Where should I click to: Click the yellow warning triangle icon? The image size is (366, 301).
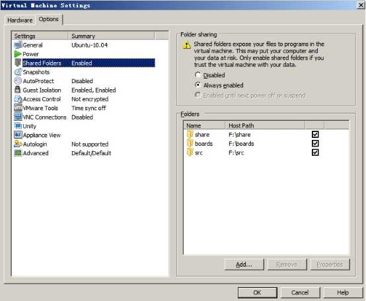coord(186,44)
